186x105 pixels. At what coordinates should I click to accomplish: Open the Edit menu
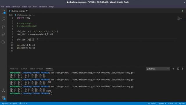pos(8,6)
